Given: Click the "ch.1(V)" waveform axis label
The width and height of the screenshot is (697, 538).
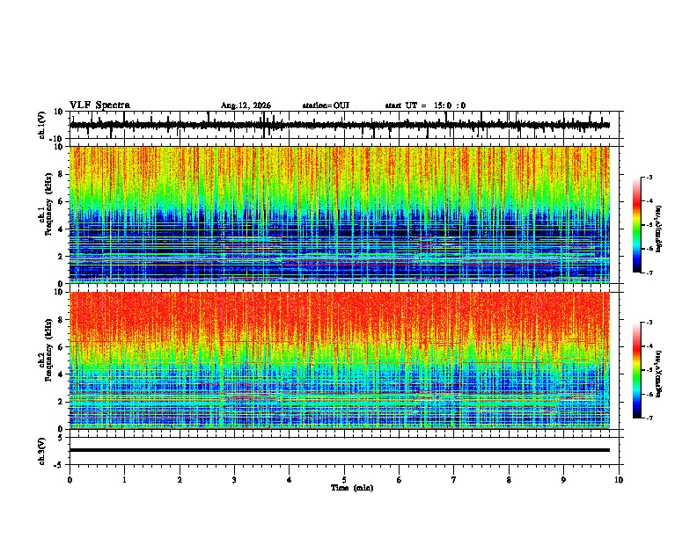Looking at the screenshot, I should click(x=42, y=125).
